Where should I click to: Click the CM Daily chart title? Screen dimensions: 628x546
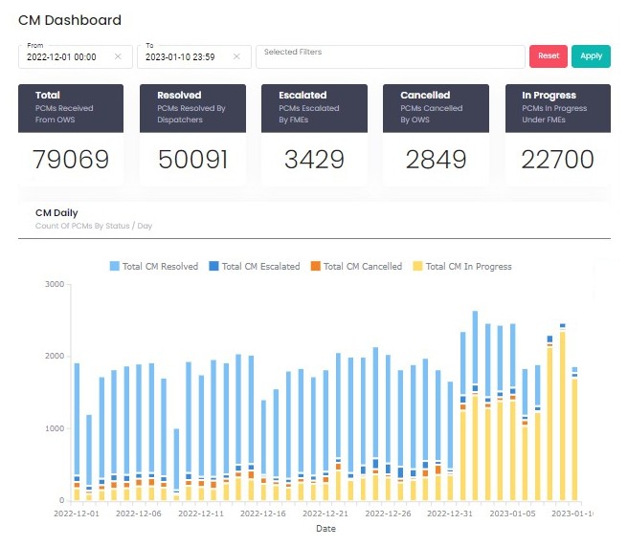[x=56, y=213]
